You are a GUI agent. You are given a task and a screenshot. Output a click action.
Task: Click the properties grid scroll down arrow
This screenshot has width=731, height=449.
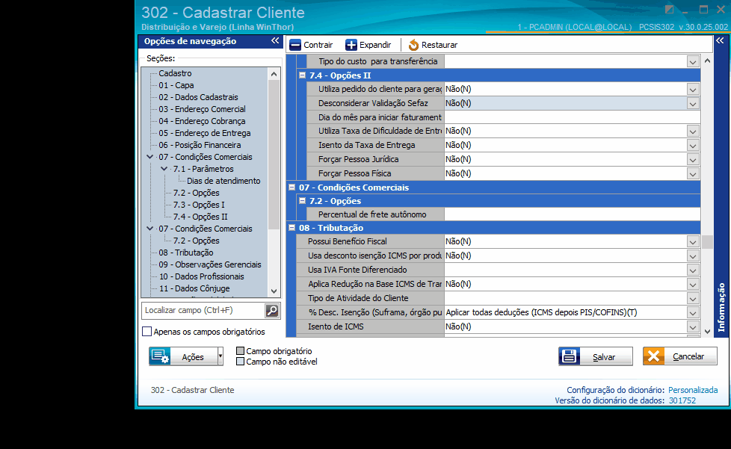pos(707,331)
